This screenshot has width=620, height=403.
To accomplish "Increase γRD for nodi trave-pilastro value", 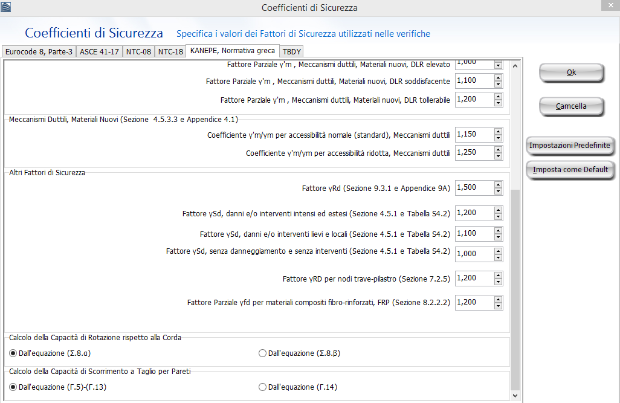I will pos(498,275).
